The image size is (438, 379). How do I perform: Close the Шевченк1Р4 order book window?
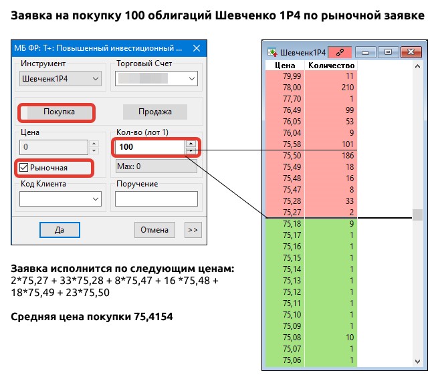point(411,51)
